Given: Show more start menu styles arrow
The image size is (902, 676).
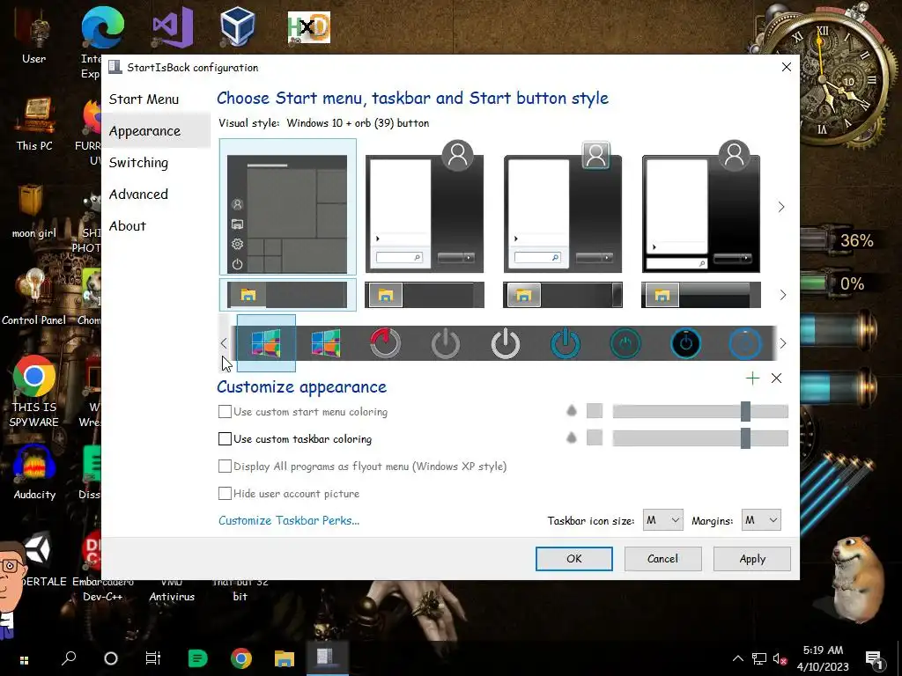Looking at the screenshot, I should point(781,207).
